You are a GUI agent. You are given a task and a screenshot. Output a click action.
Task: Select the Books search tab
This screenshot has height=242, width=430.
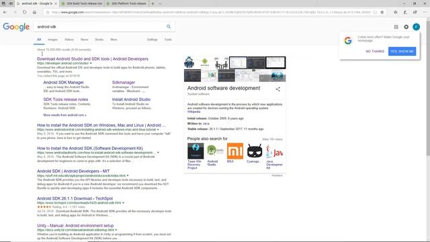tap(99, 40)
